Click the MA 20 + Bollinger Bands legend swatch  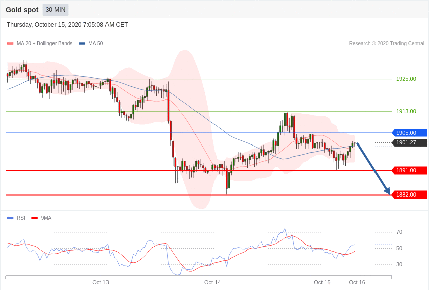[x=10, y=43]
